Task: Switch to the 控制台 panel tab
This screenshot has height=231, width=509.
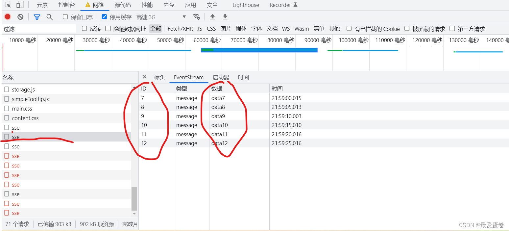Action: 66,5
